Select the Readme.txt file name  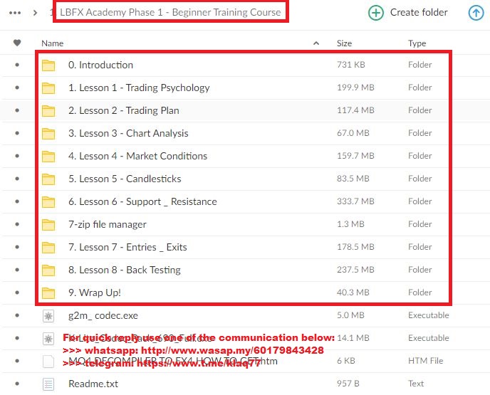pyautogui.click(x=93, y=384)
